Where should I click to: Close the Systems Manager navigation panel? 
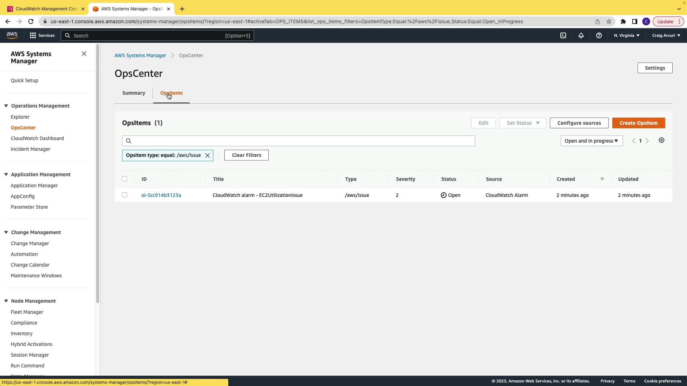click(x=84, y=54)
